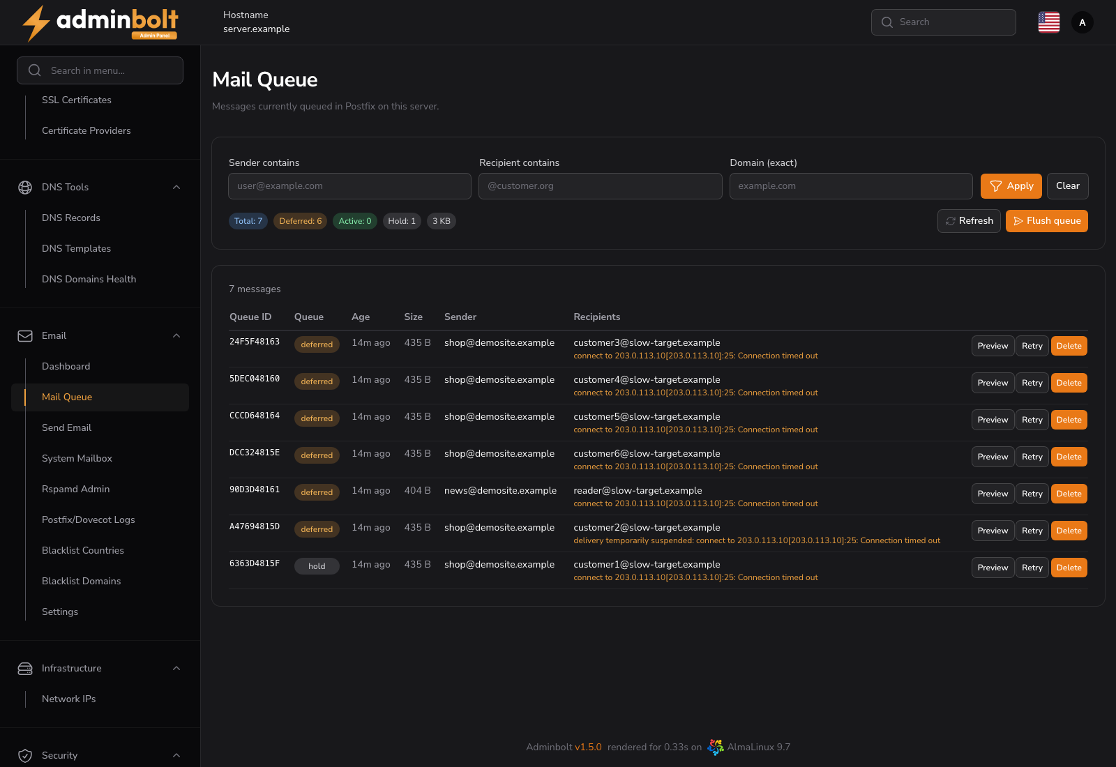This screenshot has width=1116, height=767.
Task: Click queue ID CCCD648164
Action: [255, 416]
